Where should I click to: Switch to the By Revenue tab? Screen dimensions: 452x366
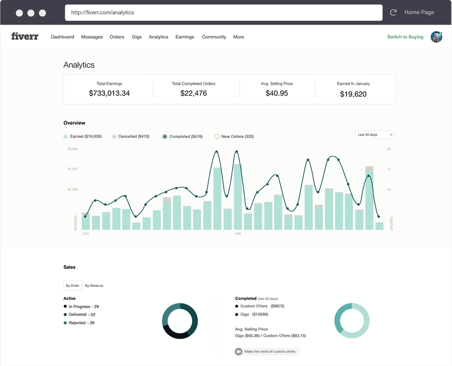click(94, 286)
